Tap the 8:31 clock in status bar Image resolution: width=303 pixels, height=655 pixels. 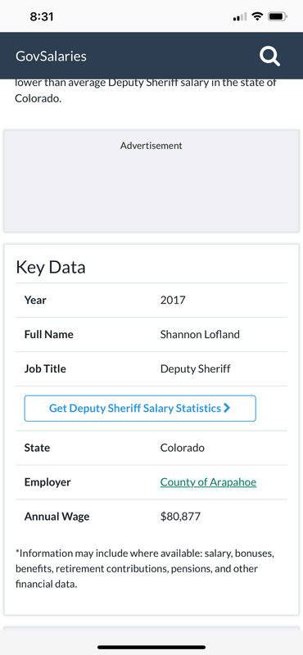42,16
